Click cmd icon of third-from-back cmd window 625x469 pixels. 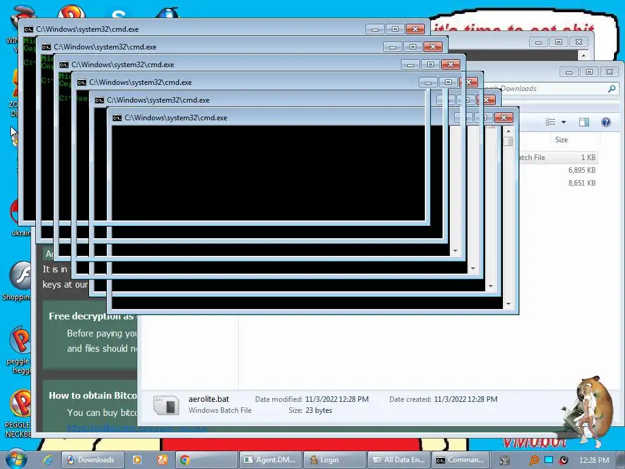(x=63, y=65)
